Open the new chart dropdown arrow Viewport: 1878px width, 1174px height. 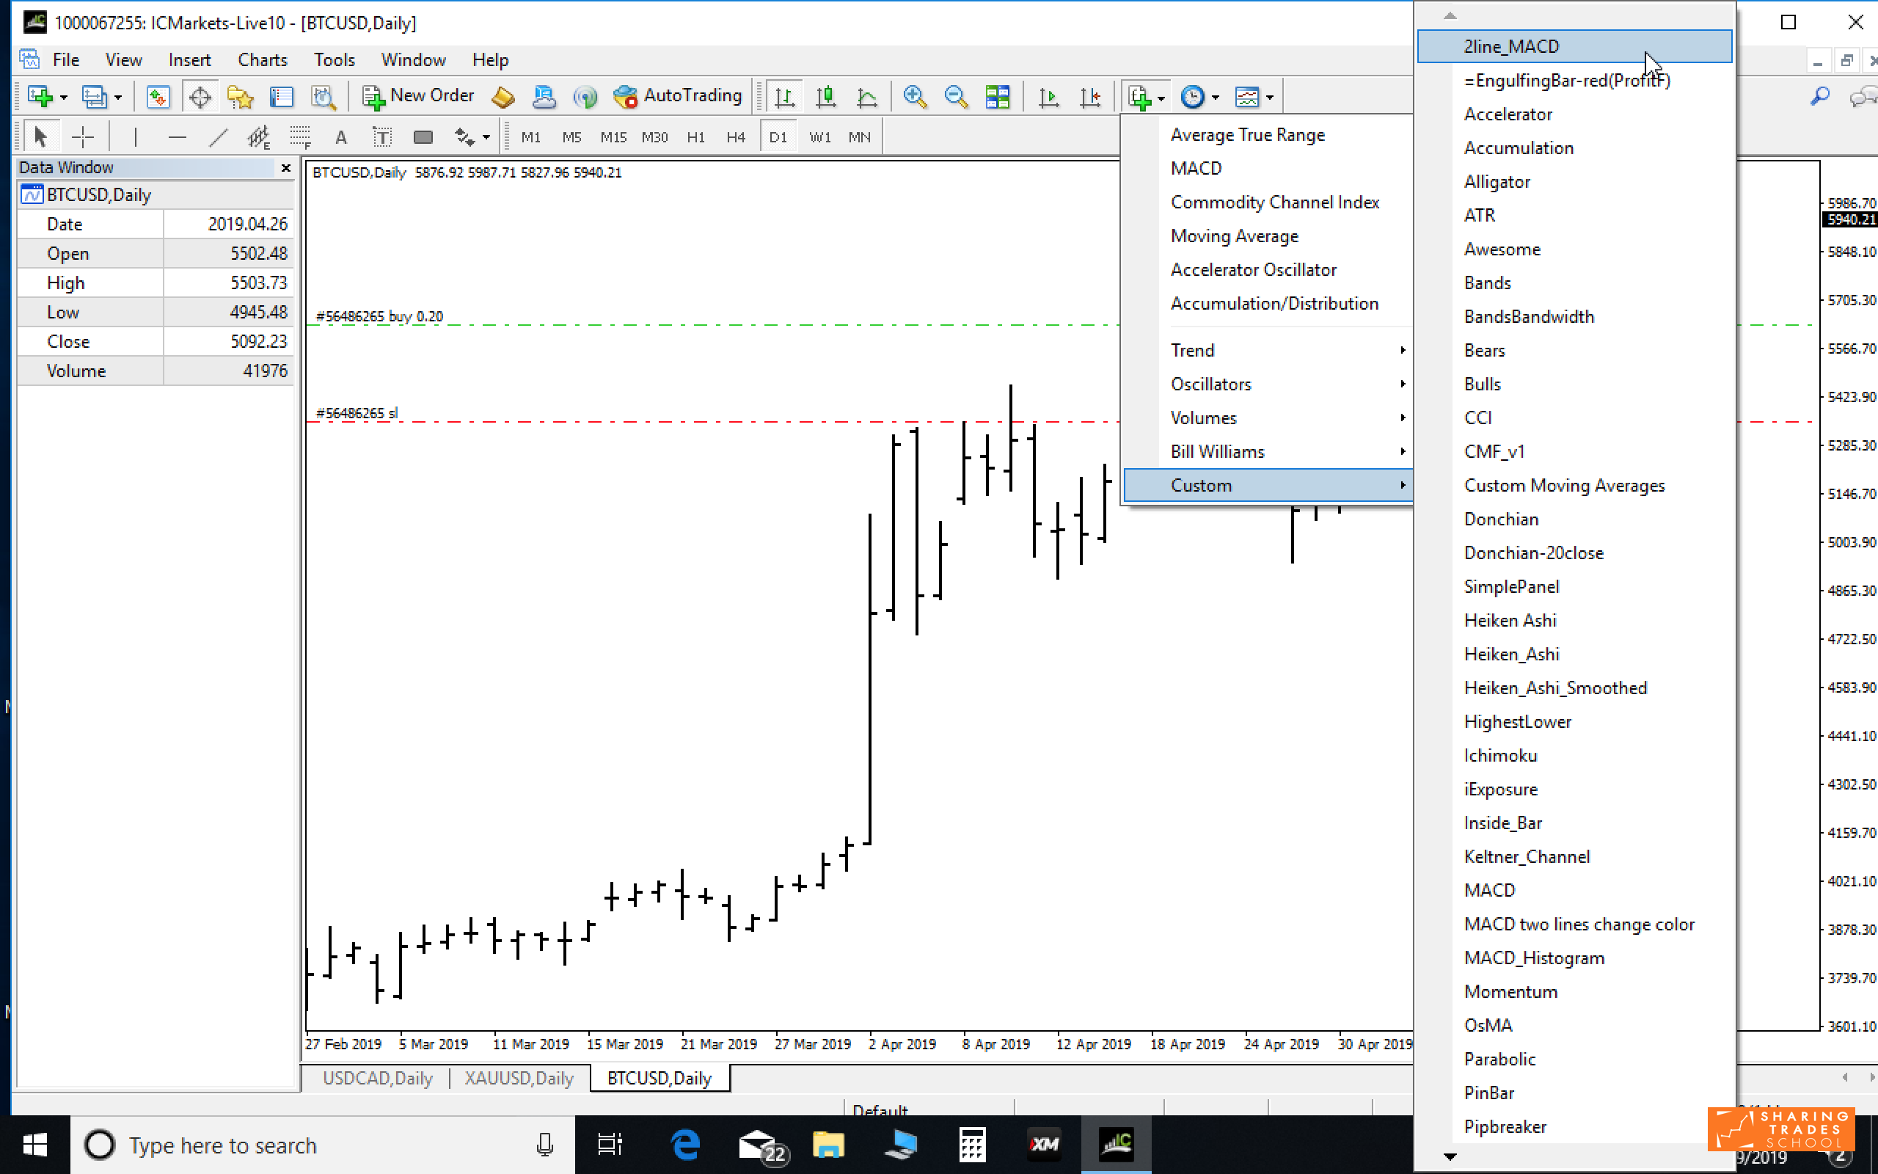point(64,98)
